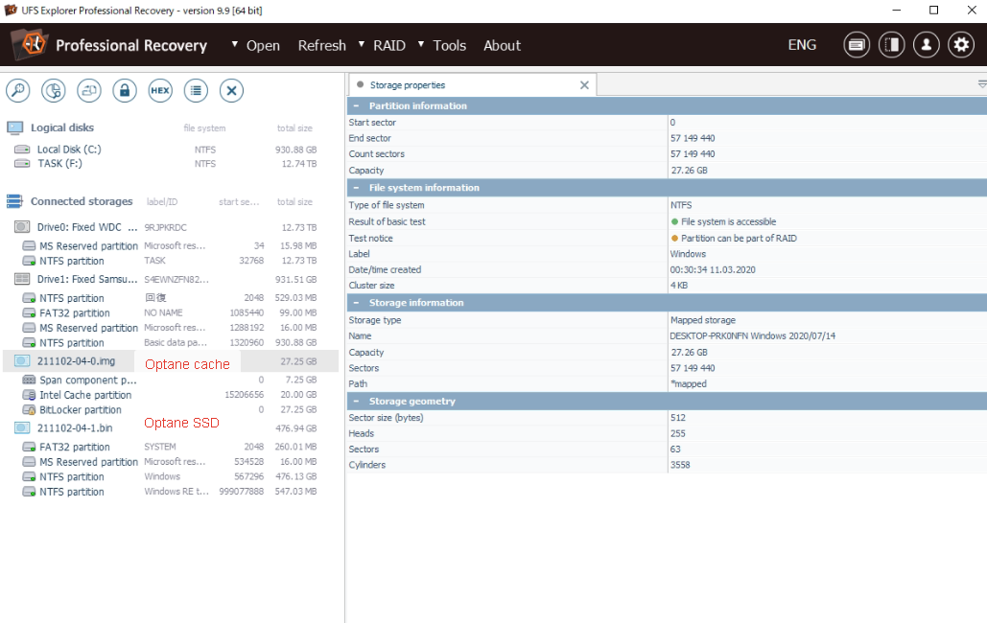987x623 pixels.
Task: Open the dropdown arrow beside Open
Action: tap(235, 44)
